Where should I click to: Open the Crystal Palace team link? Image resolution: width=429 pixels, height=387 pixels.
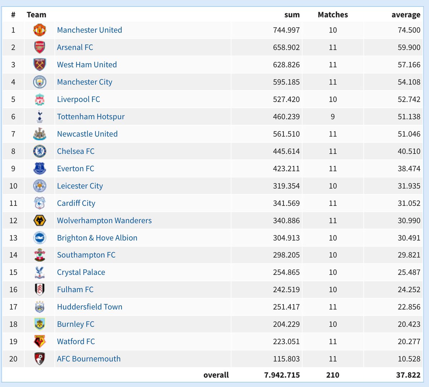coord(81,272)
